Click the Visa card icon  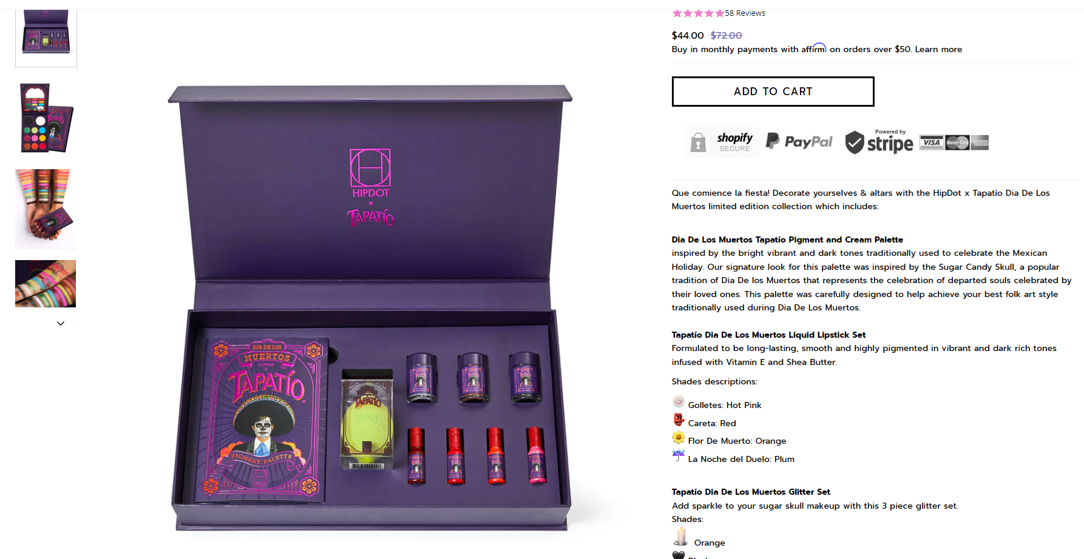click(x=931, y=142)
